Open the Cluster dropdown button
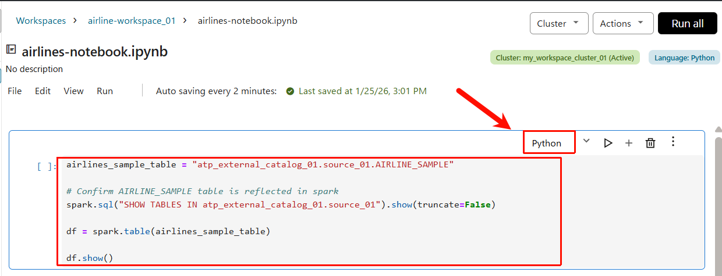The width and height of the screenshot is (722, 276). pos(558,23)
